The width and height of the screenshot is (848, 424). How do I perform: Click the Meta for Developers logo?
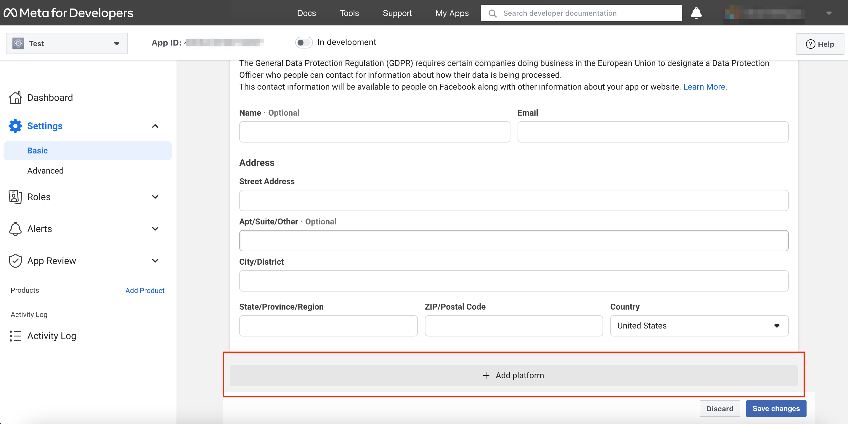pyautogui.click(x=68, y=13)
